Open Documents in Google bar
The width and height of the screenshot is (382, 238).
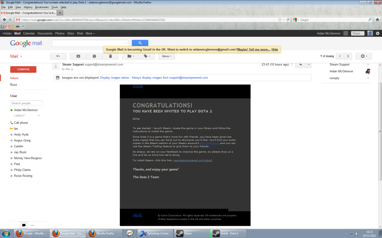(x=45, y=33)
